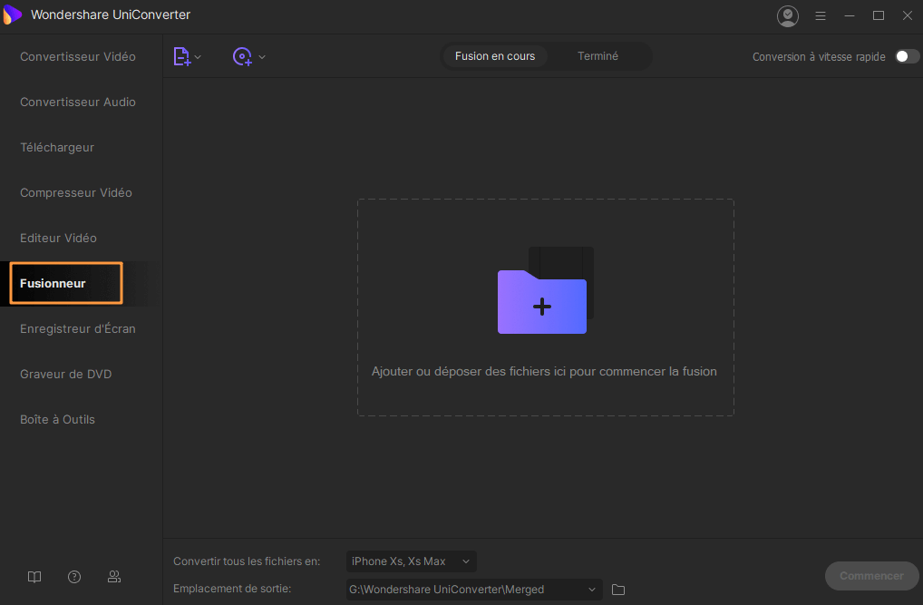
Task: Open Boîte à Outils section
Action: tap(58, 419)
